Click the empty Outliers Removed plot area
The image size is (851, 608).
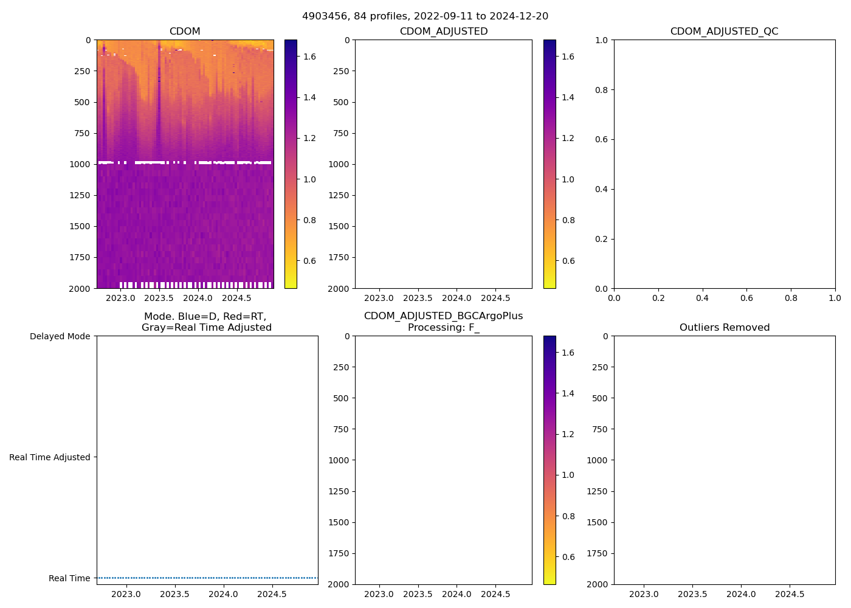[724, 460]
